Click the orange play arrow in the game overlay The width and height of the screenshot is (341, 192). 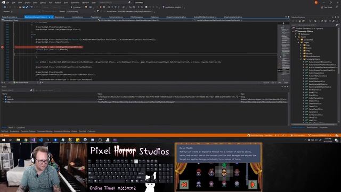click(253, 185)
